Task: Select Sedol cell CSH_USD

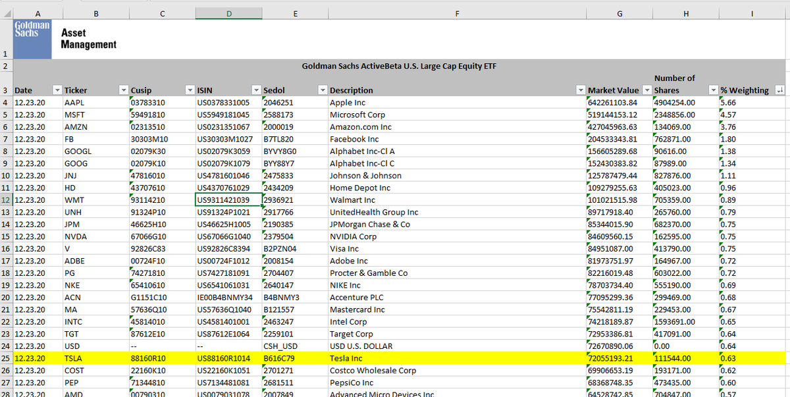Action: (x=295, y=346)
